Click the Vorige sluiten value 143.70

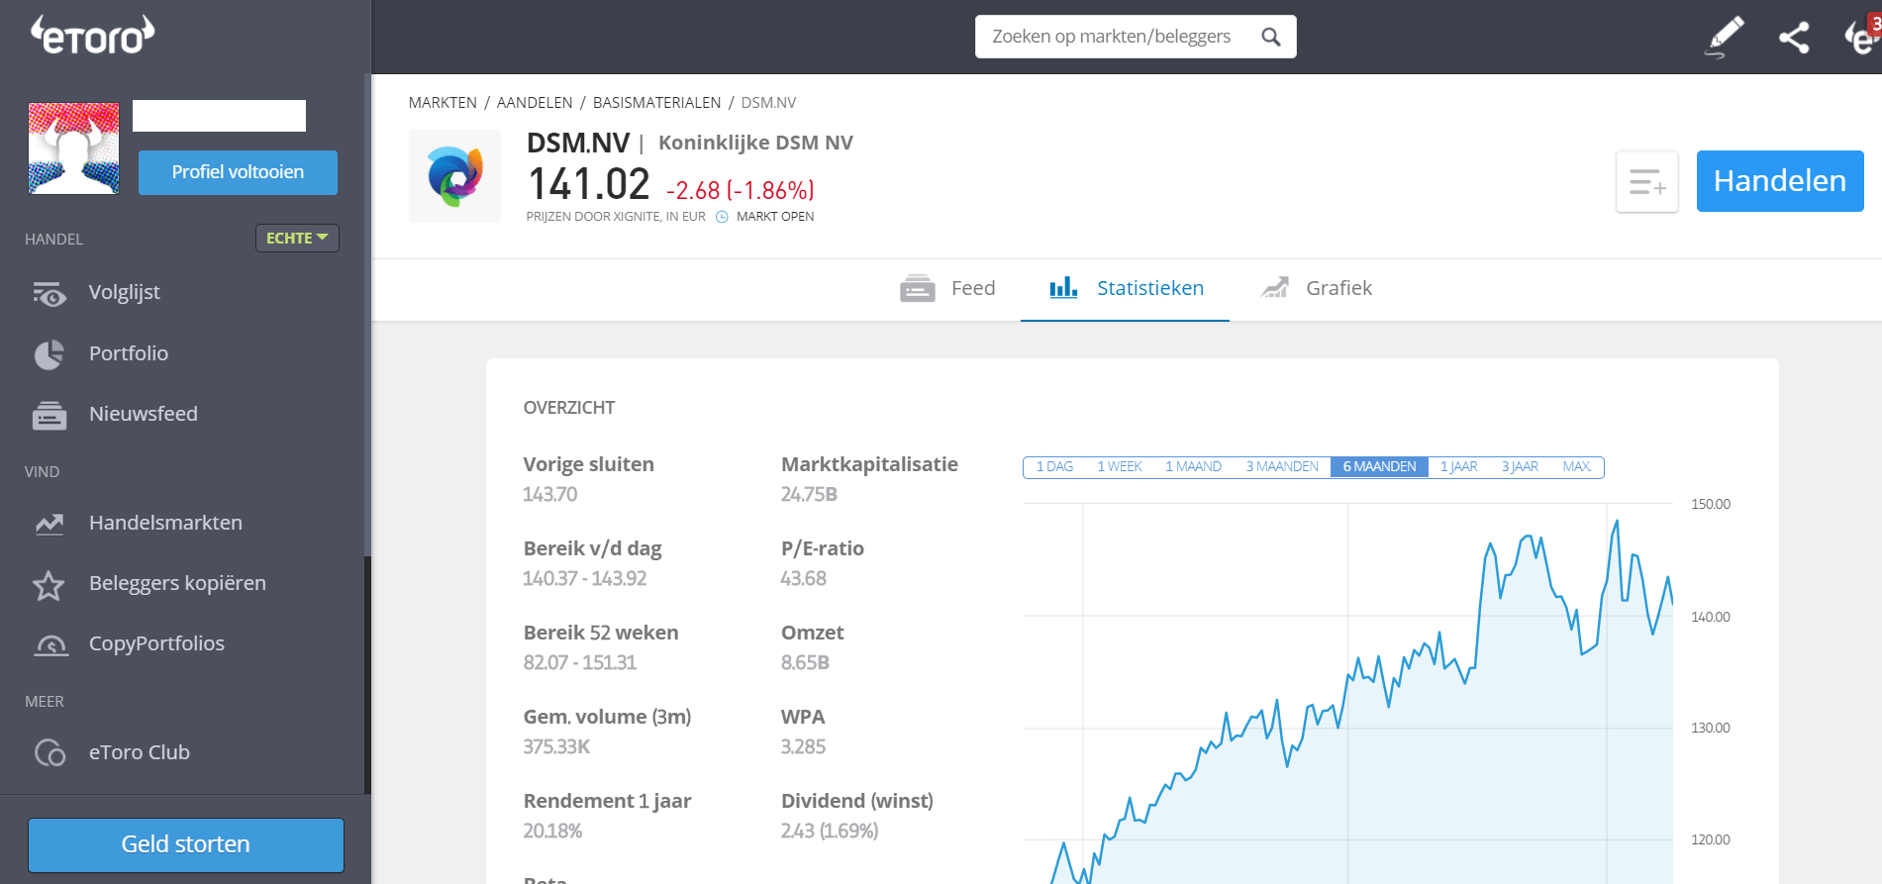pyautogui.click(x=550, y=494)
